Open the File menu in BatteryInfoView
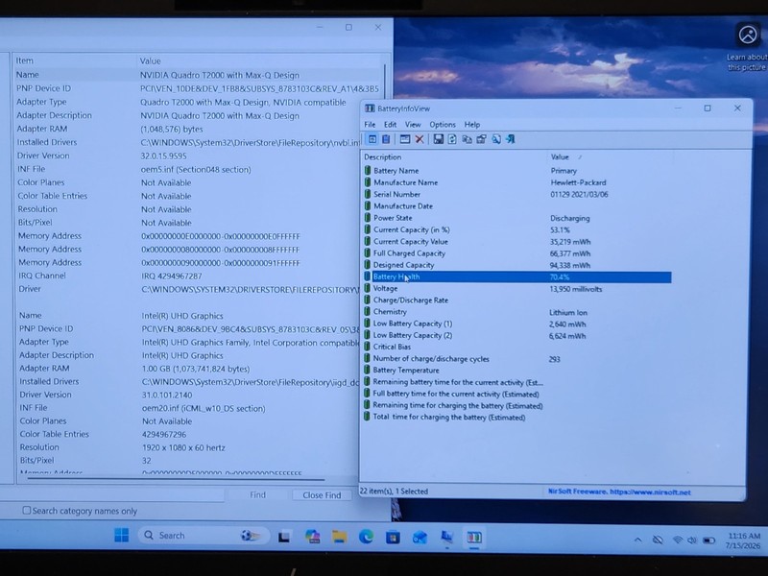Viewport: 768px width, 576px height. tap(370, 125)
